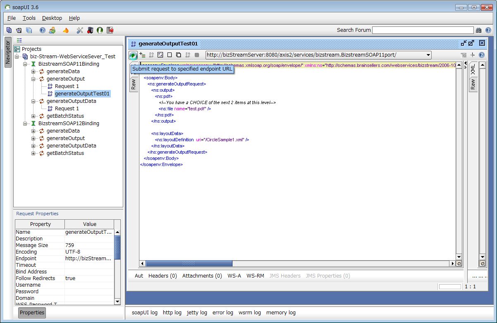Click the Projects root node

click(31, 49)
